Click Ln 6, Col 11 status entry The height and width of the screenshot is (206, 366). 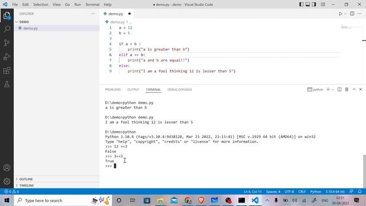coord(253,192)
